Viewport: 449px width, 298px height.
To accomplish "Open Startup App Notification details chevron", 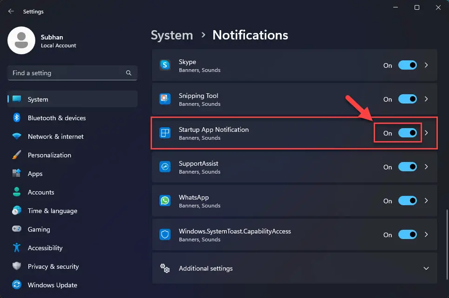I will pos(426,133).
